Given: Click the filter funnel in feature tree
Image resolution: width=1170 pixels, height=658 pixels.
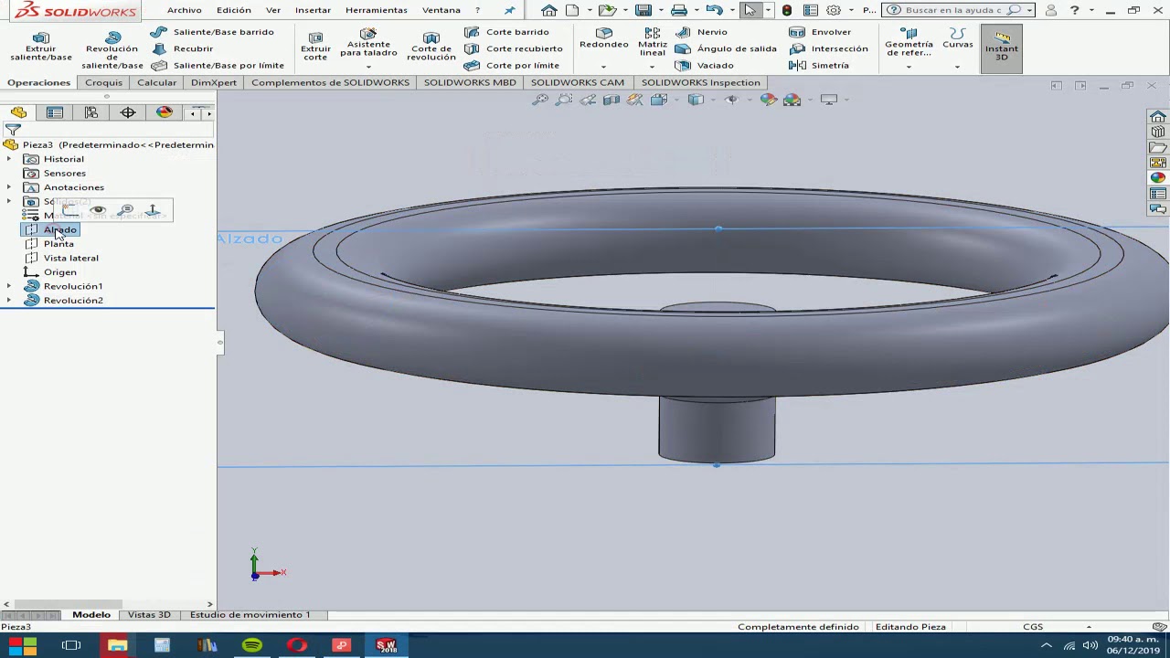Looking at the screenshot, I should (13, 131).
